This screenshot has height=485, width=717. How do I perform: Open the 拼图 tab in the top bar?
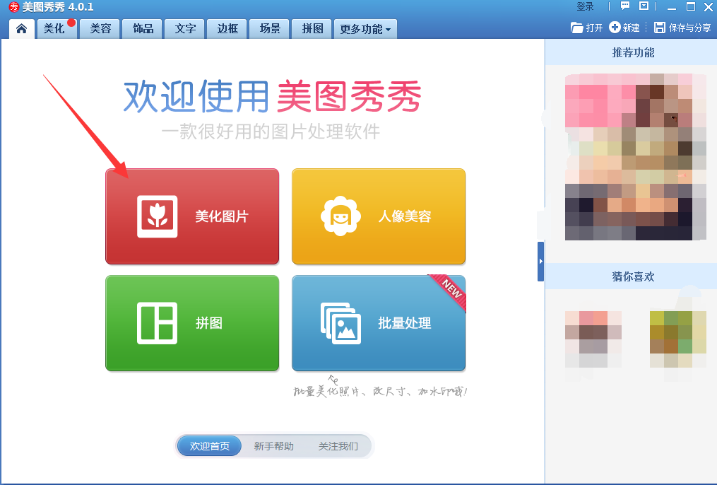[312, 29]
